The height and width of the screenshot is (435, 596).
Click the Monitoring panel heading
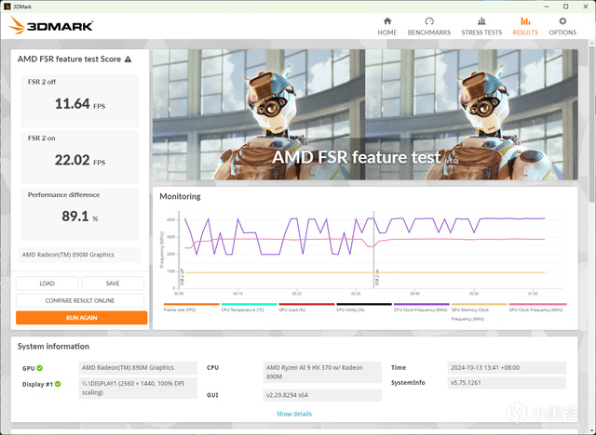coord(180,196)
